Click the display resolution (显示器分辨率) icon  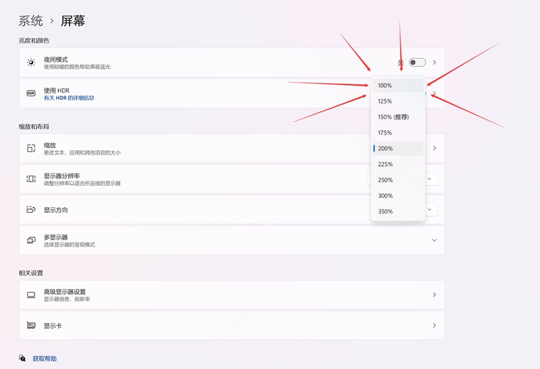tap(31, 179)
